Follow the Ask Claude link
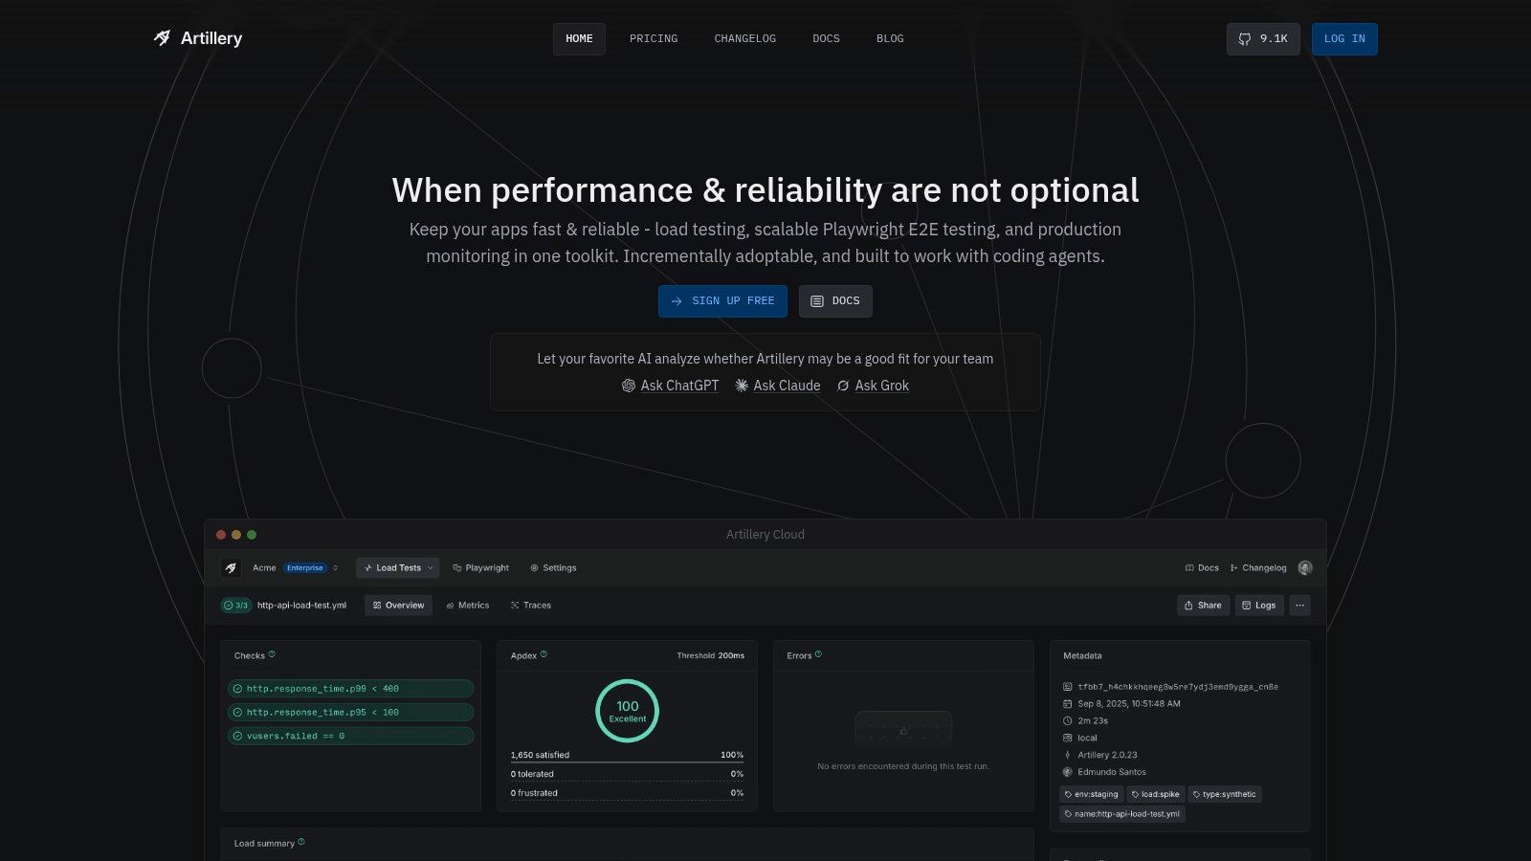 [778, 386]
